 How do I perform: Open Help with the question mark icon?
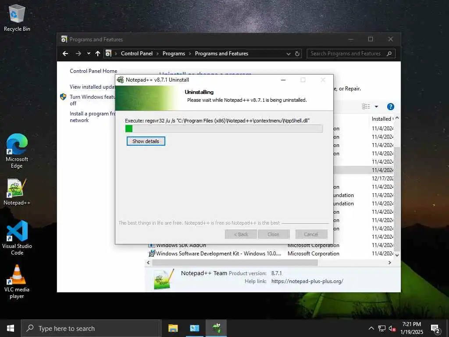pyautogui.click(x=390, y=107)
